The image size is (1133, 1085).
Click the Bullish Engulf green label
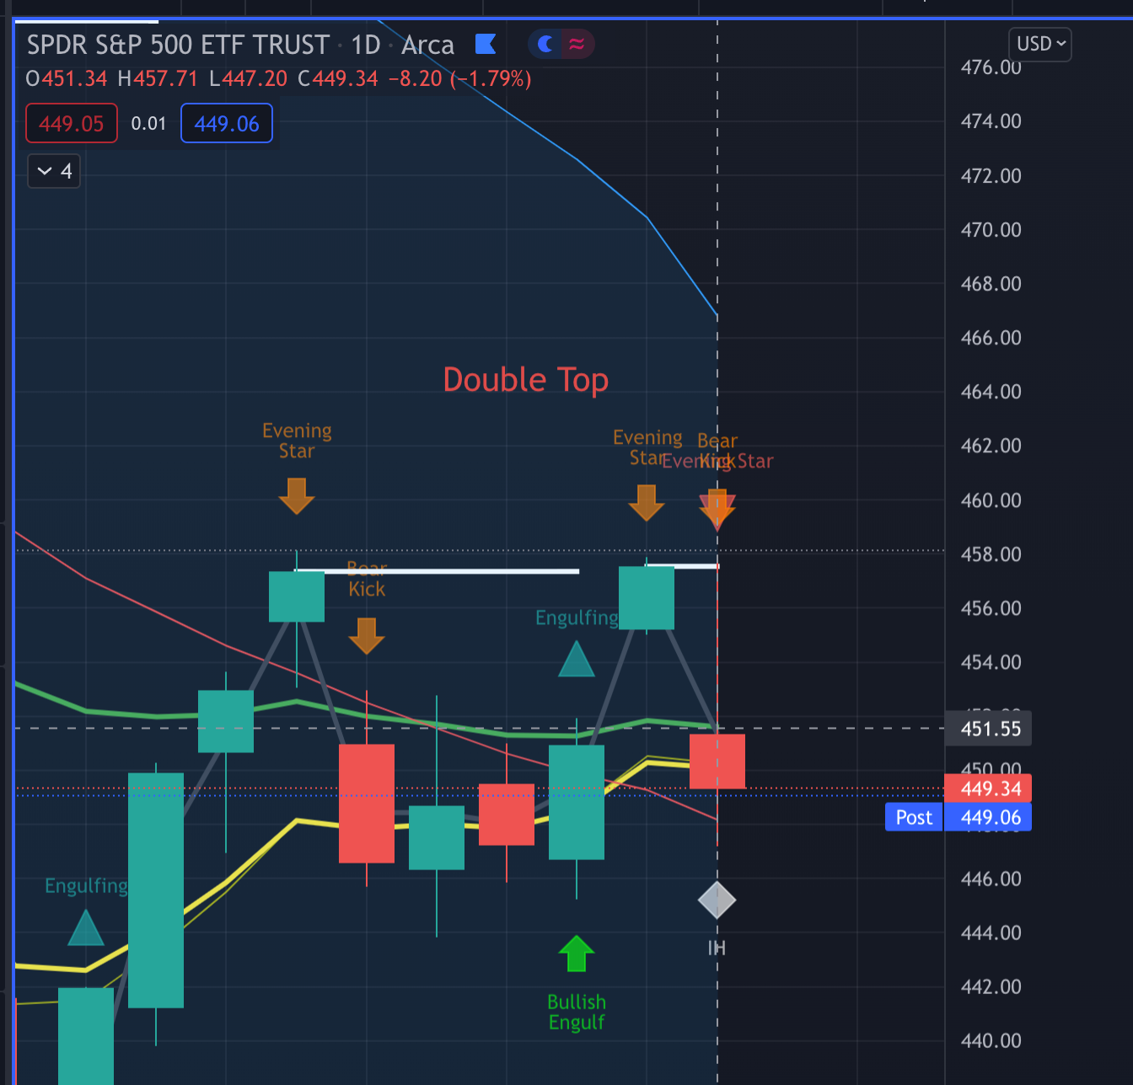(577, 1012)
